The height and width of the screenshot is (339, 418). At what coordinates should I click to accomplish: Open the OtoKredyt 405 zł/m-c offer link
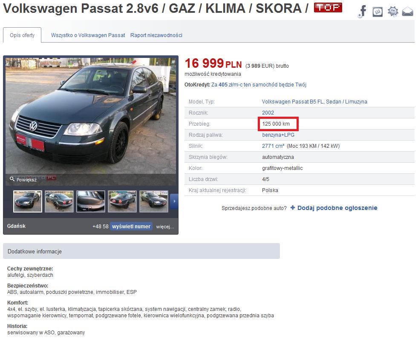coord(259,85)
